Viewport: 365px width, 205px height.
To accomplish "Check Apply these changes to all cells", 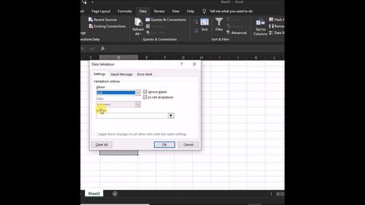I will click(x=95, y=134).
